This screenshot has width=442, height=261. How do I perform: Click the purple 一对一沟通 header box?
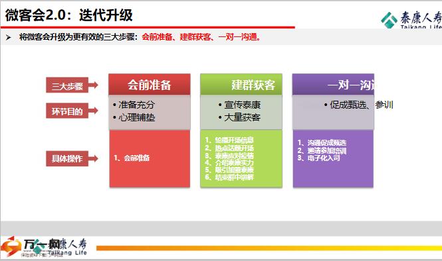coord(333,84)
